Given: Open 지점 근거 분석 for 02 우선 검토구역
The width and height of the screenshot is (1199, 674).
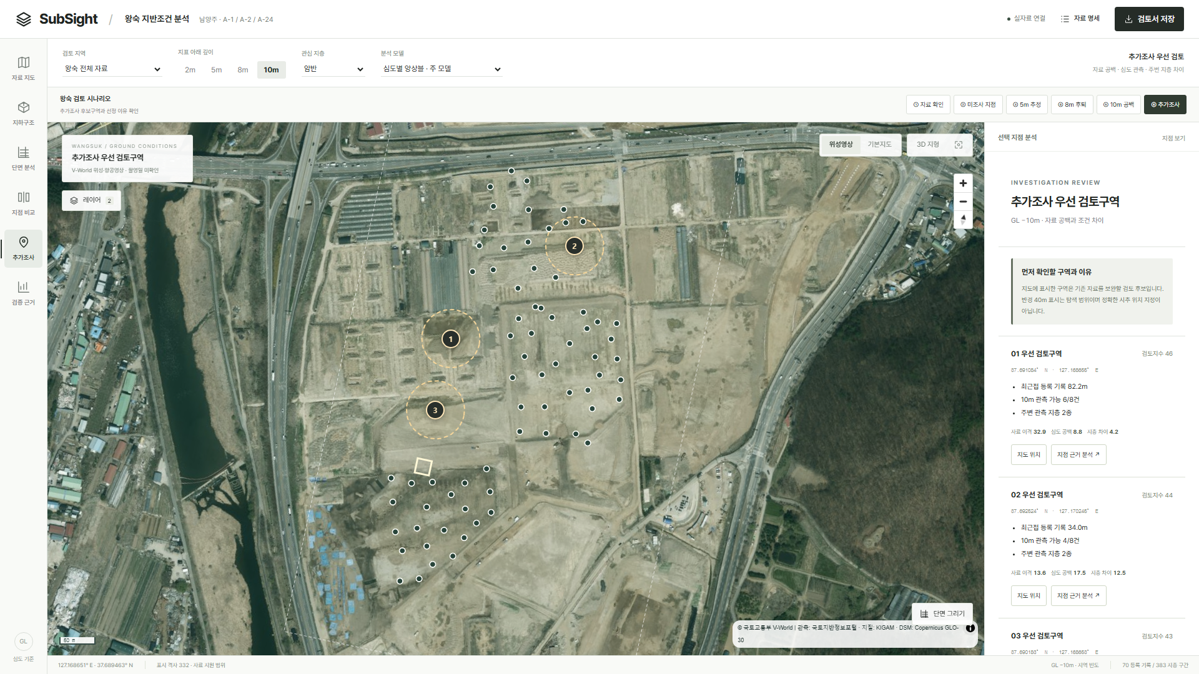Looking at the screenshot, I should click(x=1078, y=596).
